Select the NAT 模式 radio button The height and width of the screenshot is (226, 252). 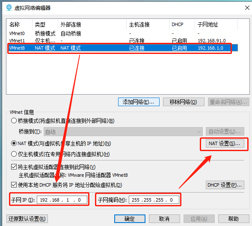coord(14,143)
